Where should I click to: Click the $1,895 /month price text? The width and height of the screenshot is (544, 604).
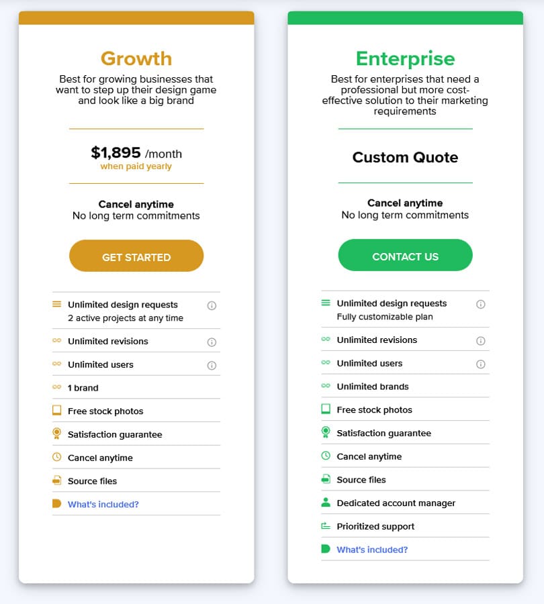(x=136, y=153)
